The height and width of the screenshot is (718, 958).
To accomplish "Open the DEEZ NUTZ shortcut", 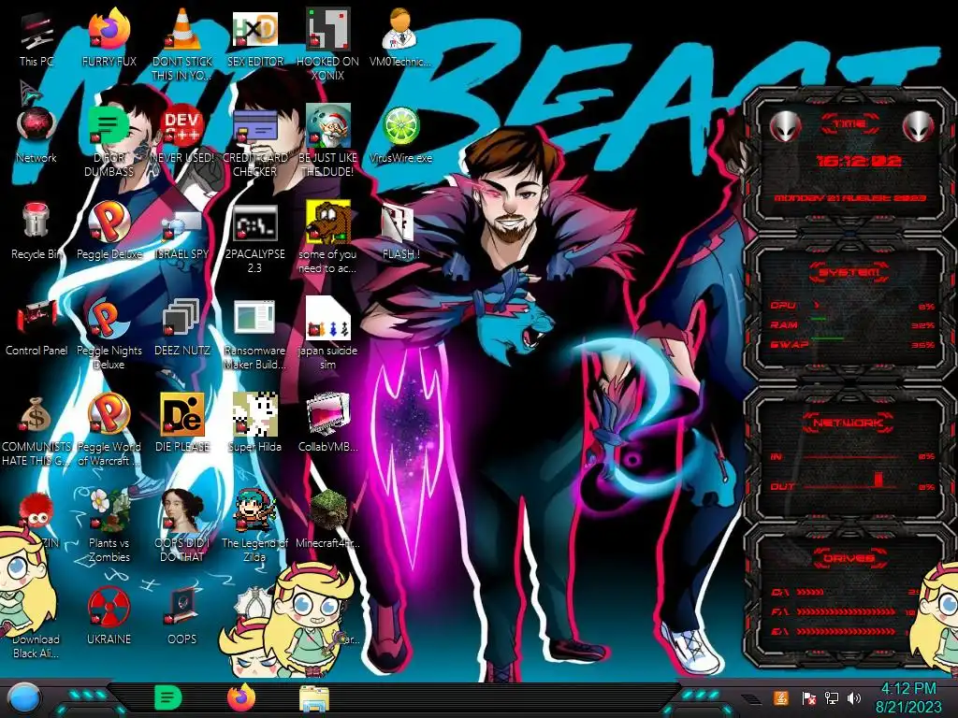I will pyautogui.click(x=182, y=327).
